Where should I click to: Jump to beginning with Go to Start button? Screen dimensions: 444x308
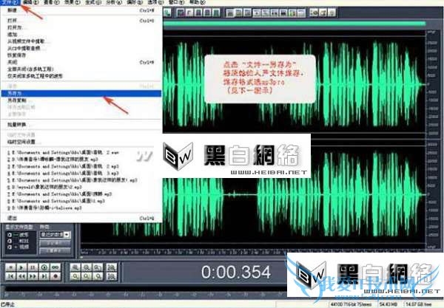[x=10, y=276]
